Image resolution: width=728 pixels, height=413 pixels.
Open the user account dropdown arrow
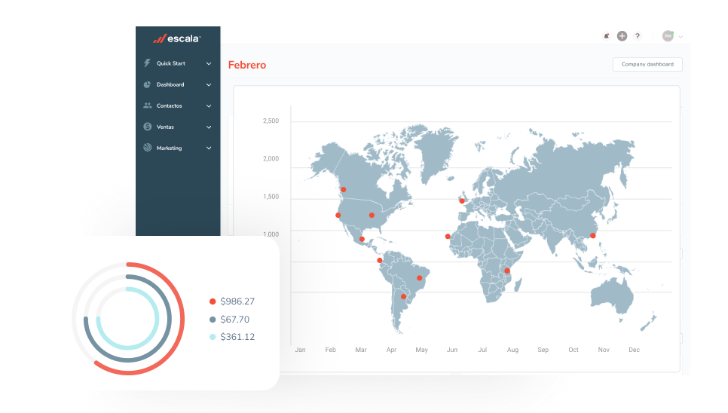tap(681, 36)
